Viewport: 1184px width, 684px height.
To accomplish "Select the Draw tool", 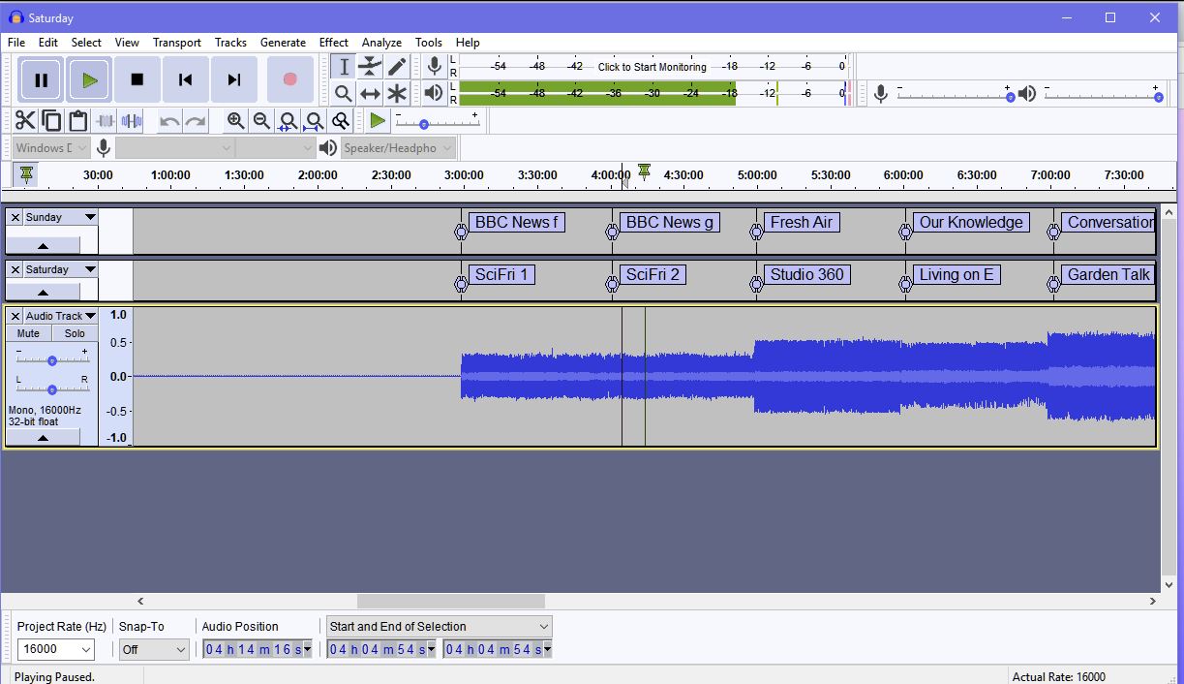I will pyautogui.click(x=396, y=66).
